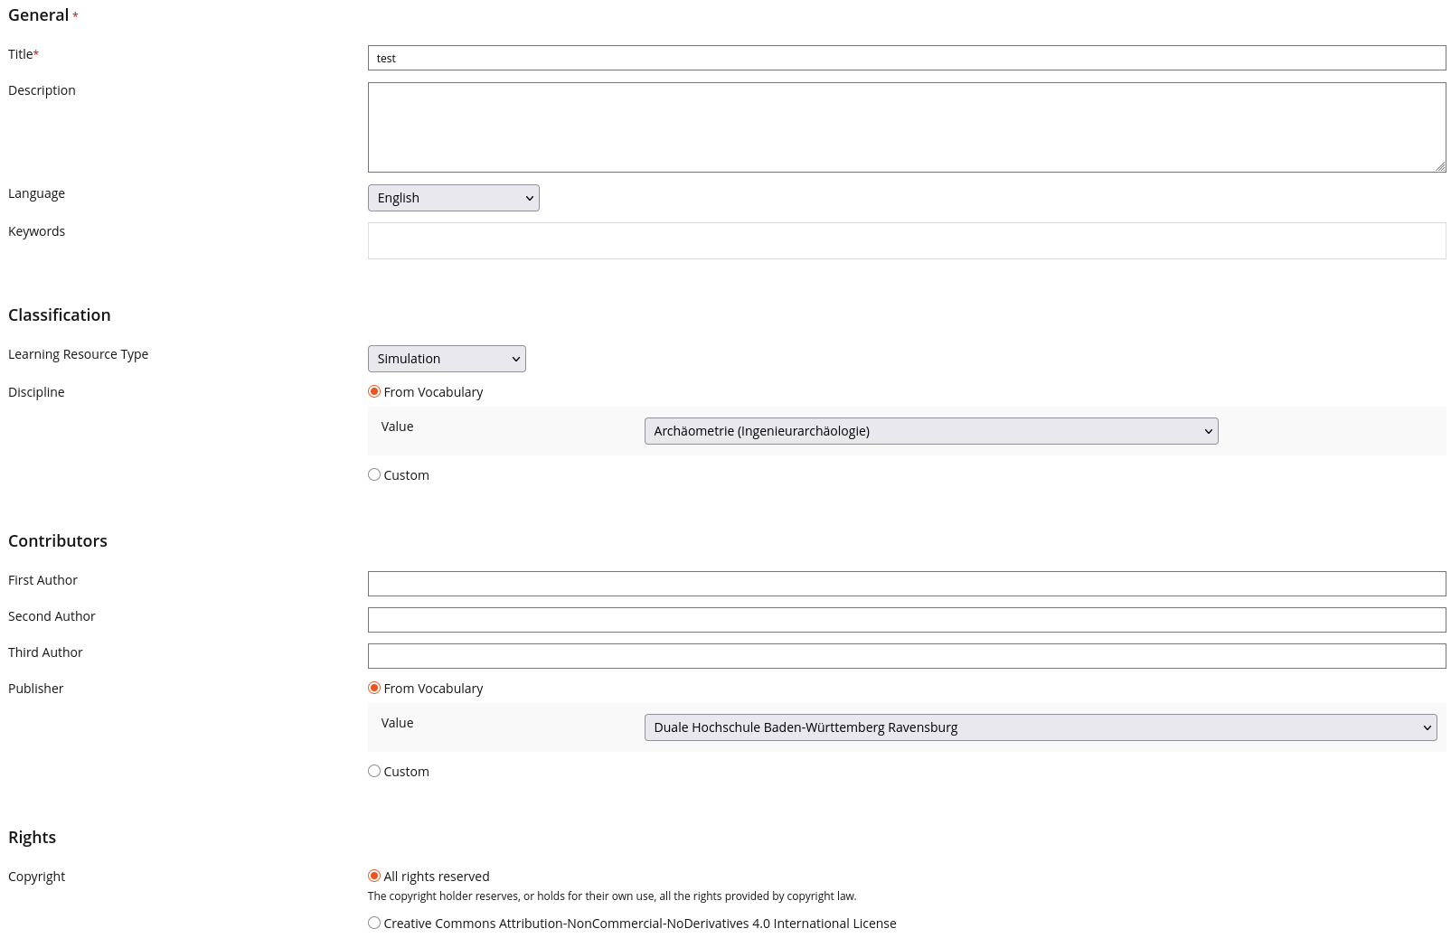Choose Creative Commons Attribution-NonCommercial-NoDerivatives license
Image resolution: width=1451 pixels, height=938 pixels.
point(374,924)
